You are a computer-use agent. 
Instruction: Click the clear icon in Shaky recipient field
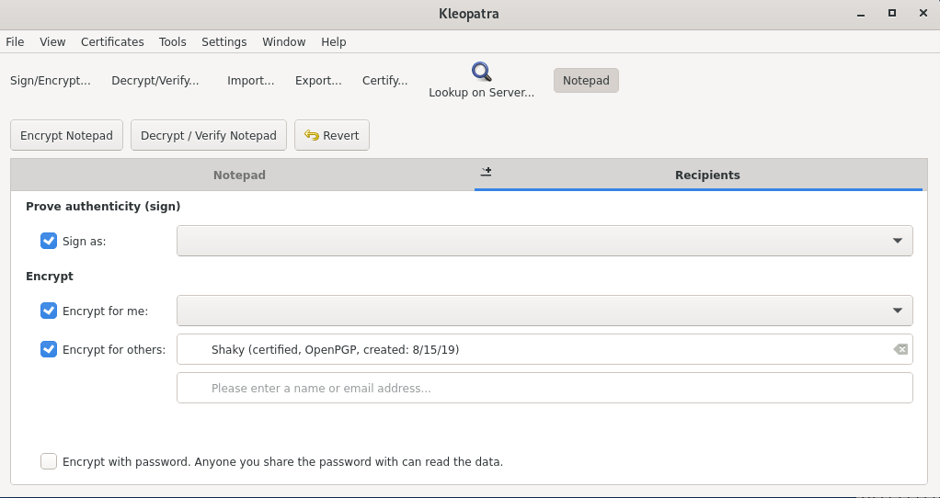900,349
